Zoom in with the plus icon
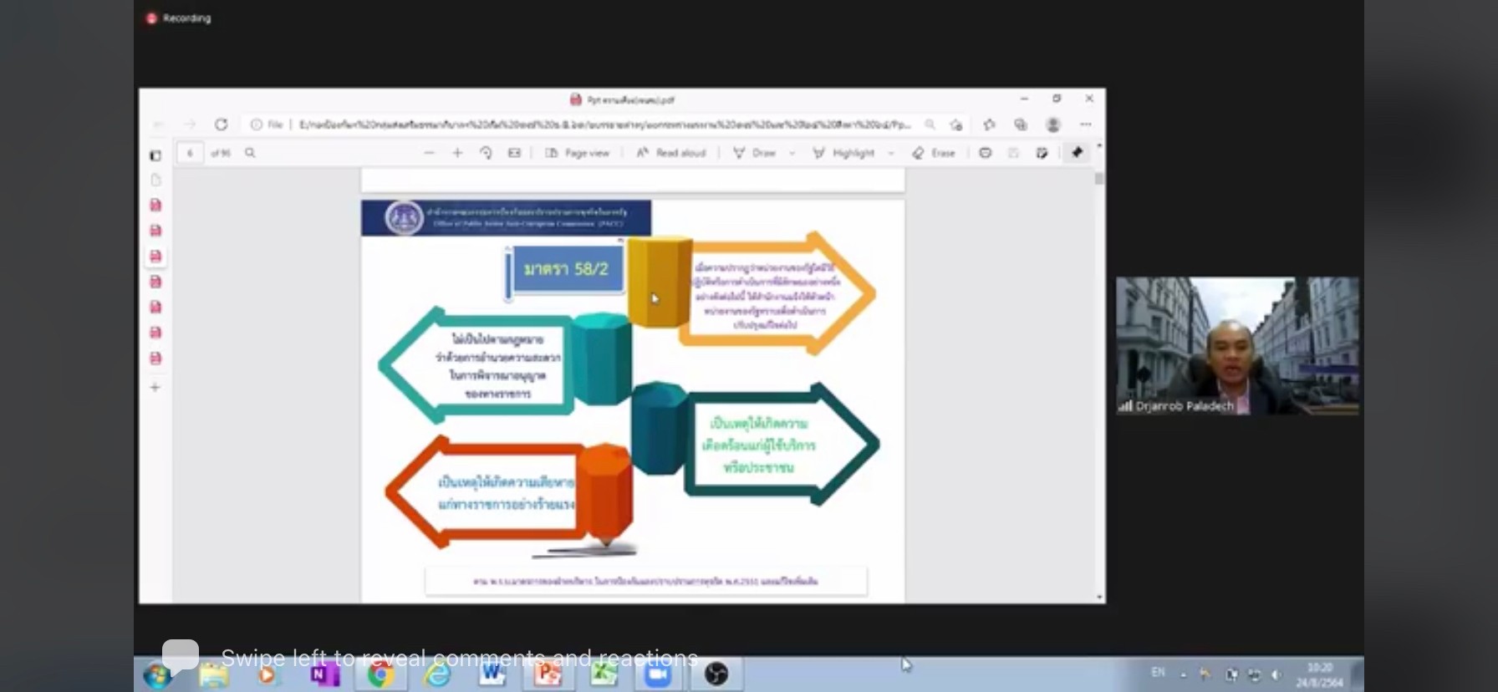Viewport: 1498px width, 692px height. click(457, 153)
